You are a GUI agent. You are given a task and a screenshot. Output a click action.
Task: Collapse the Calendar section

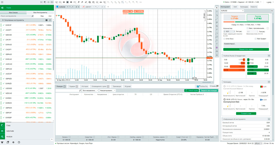point(269,82)
